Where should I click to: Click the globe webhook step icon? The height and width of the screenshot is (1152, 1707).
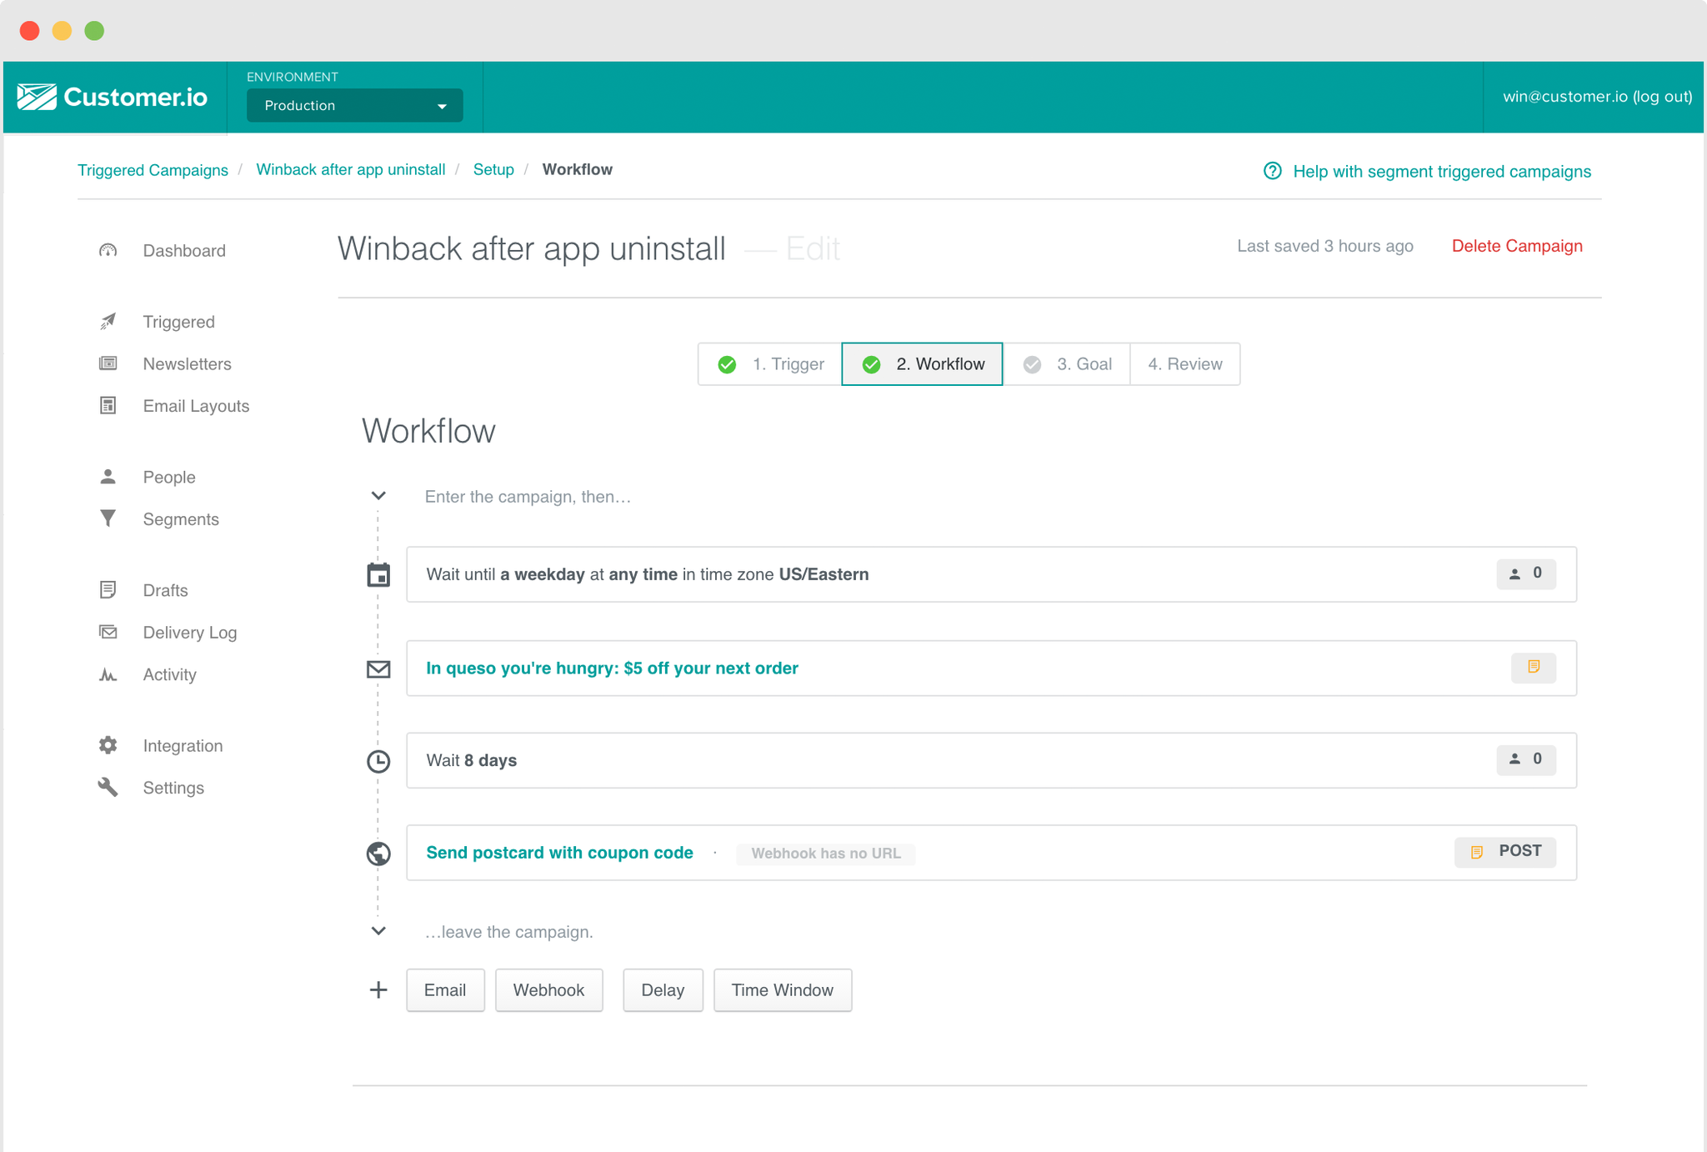pyautogui.click(x=378, y=854)
